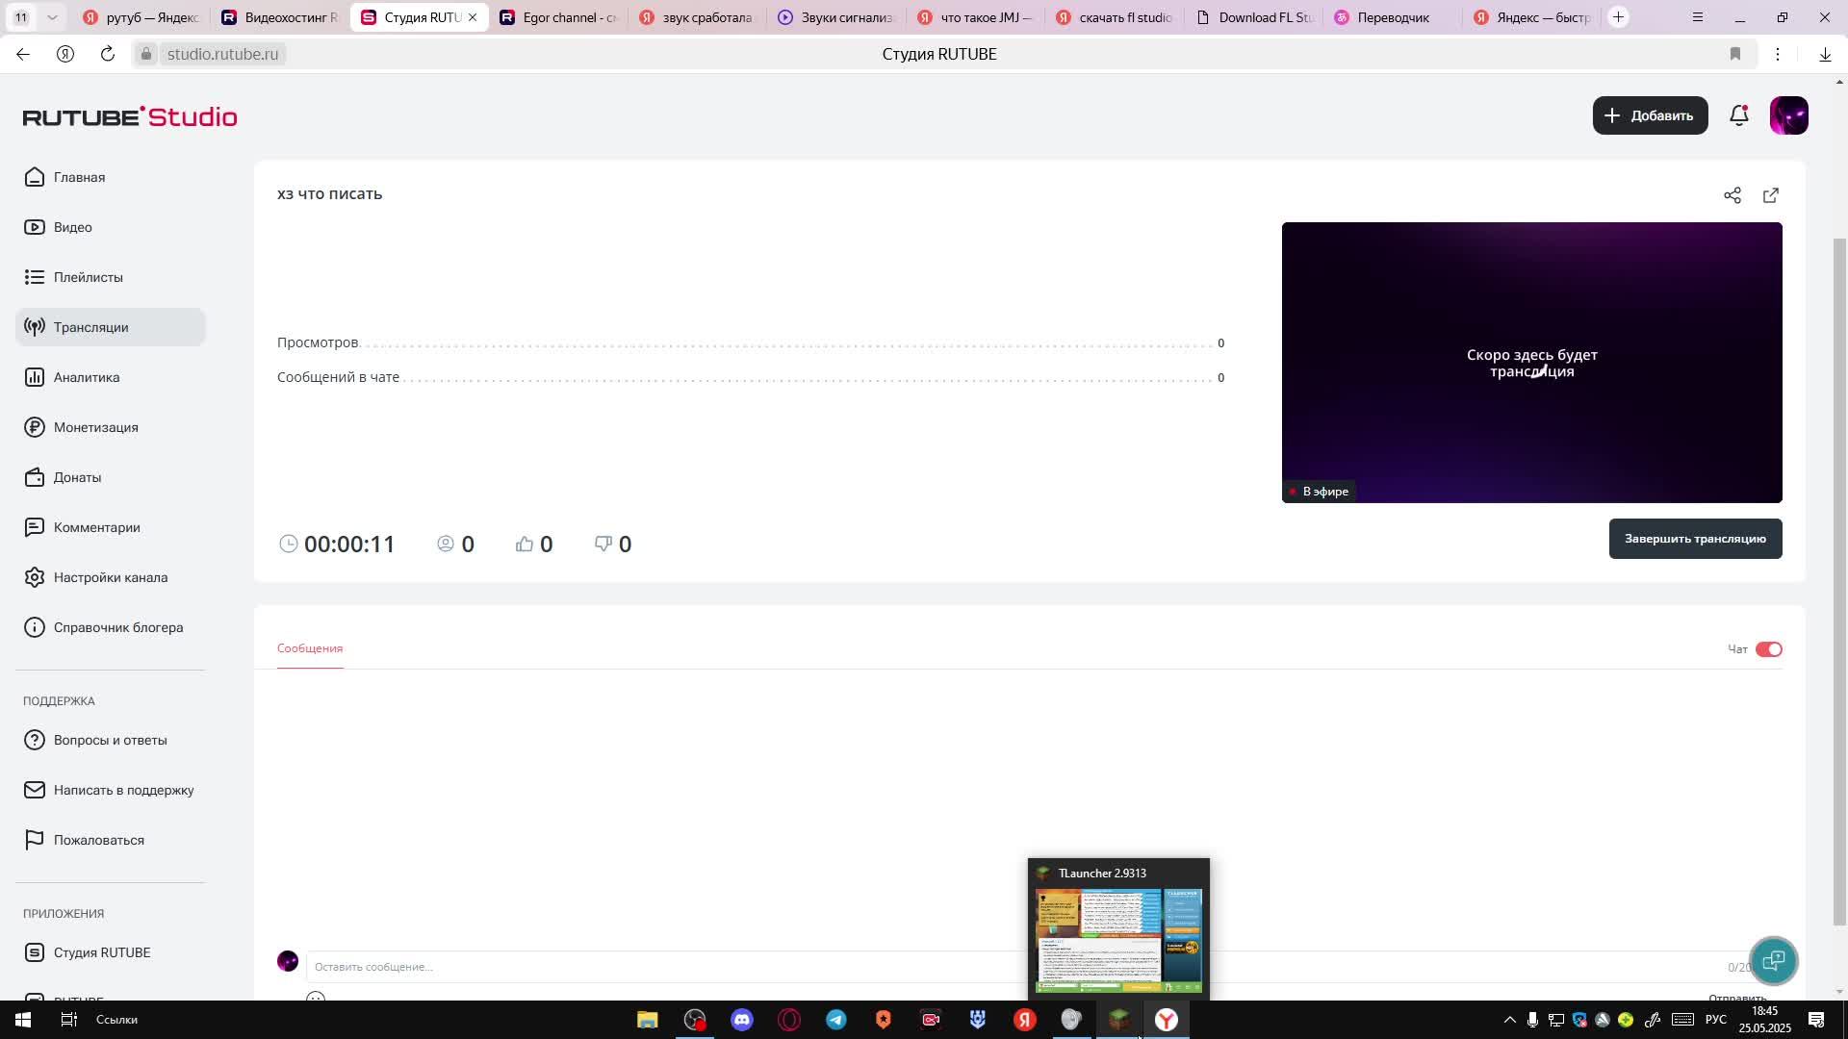
Task: Switch to the Переводчик tab
Action: [1393, 17]
